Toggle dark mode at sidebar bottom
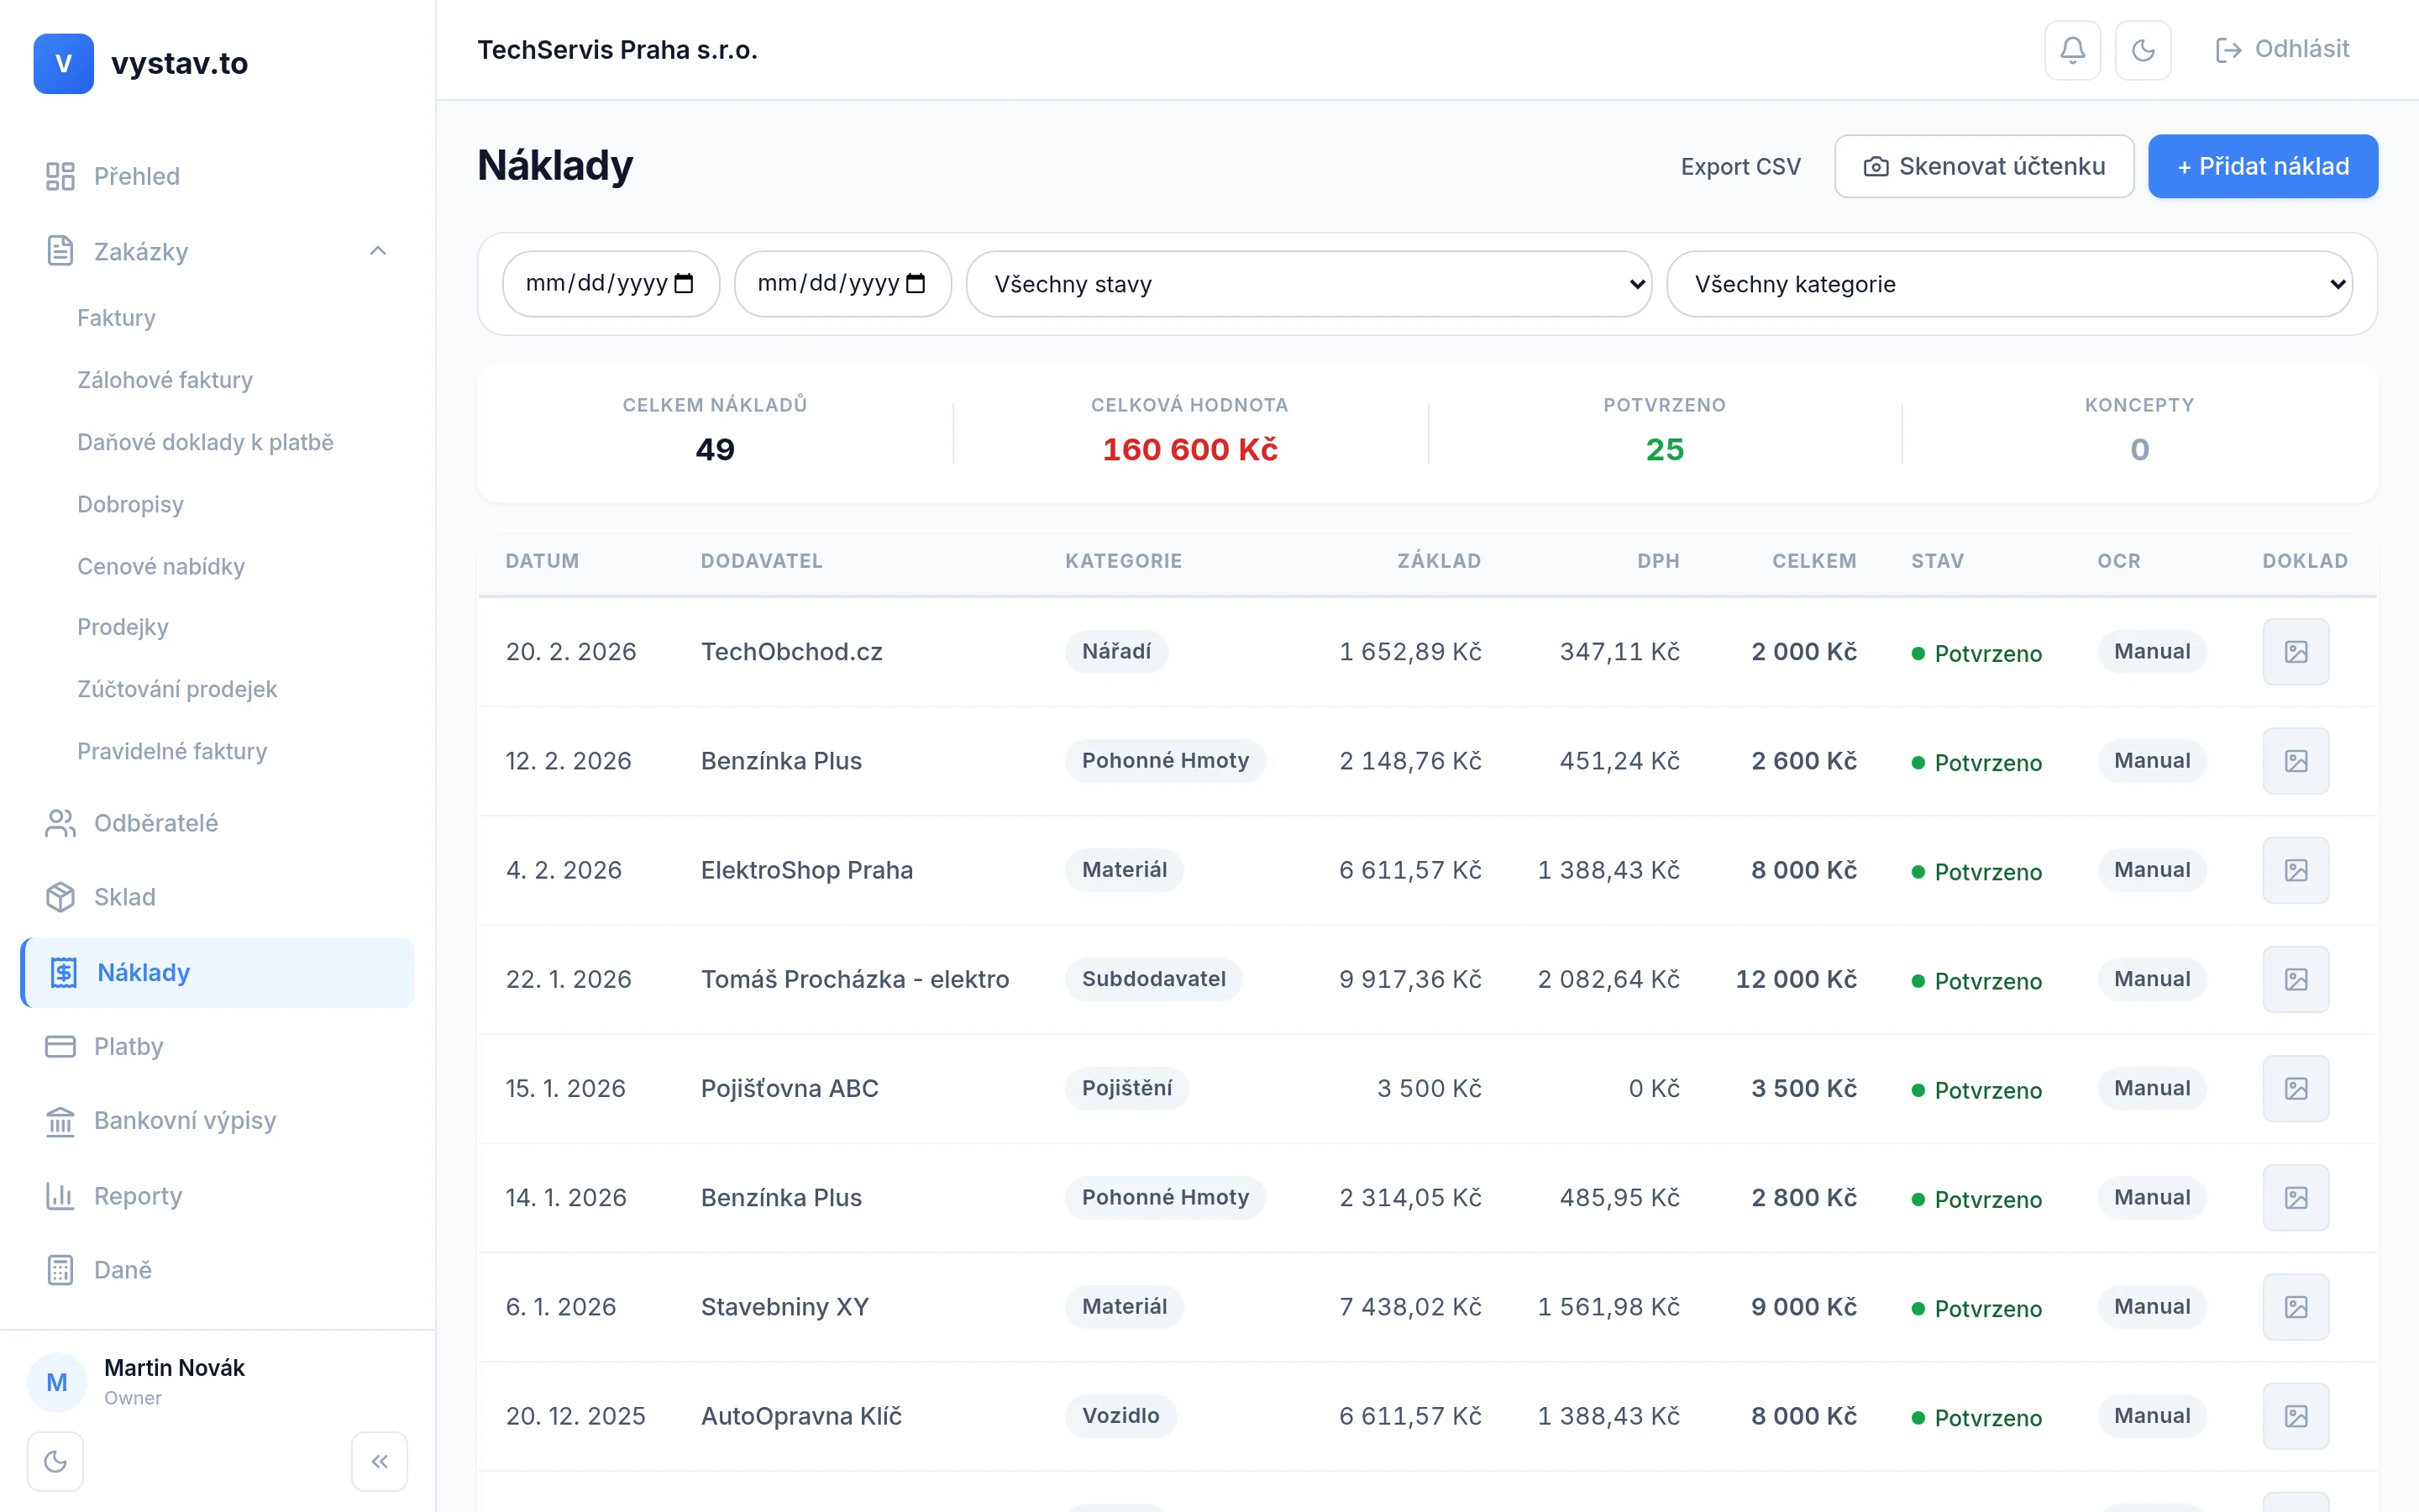The height and width of the screenshot is (1512, 2419). (56, 1461)
